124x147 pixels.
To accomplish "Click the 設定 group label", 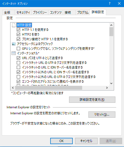I will [10, 18].
